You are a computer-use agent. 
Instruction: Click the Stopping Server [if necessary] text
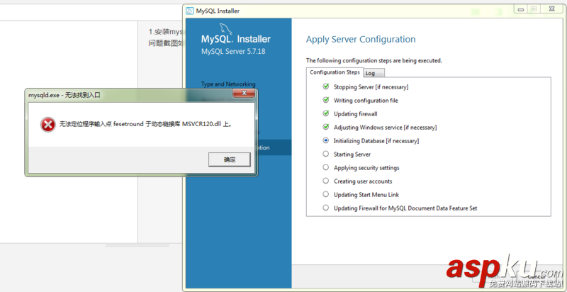pos(371,87)
